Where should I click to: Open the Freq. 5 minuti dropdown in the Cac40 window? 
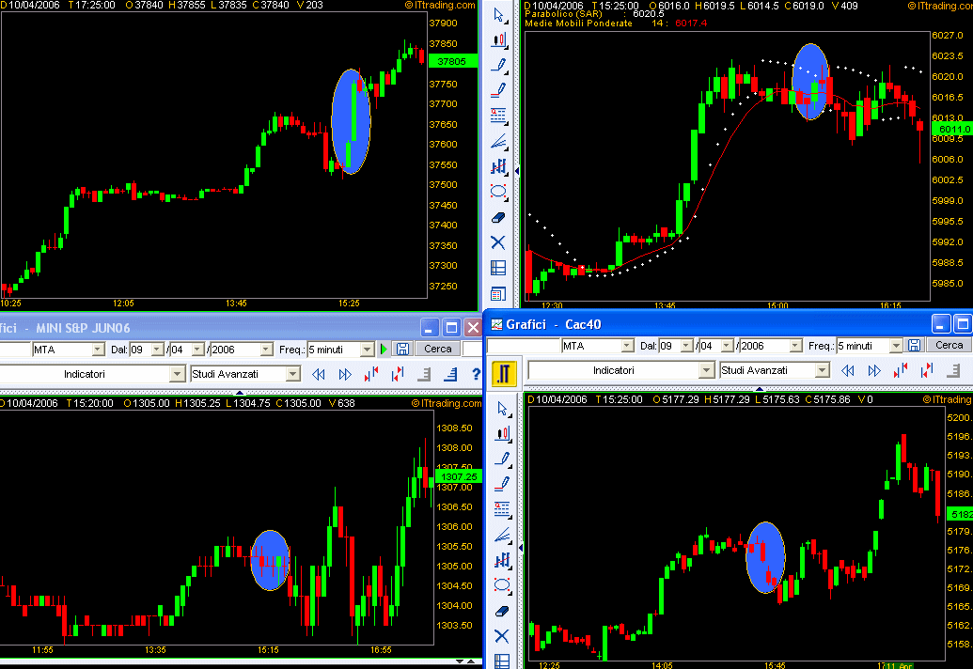896,346
